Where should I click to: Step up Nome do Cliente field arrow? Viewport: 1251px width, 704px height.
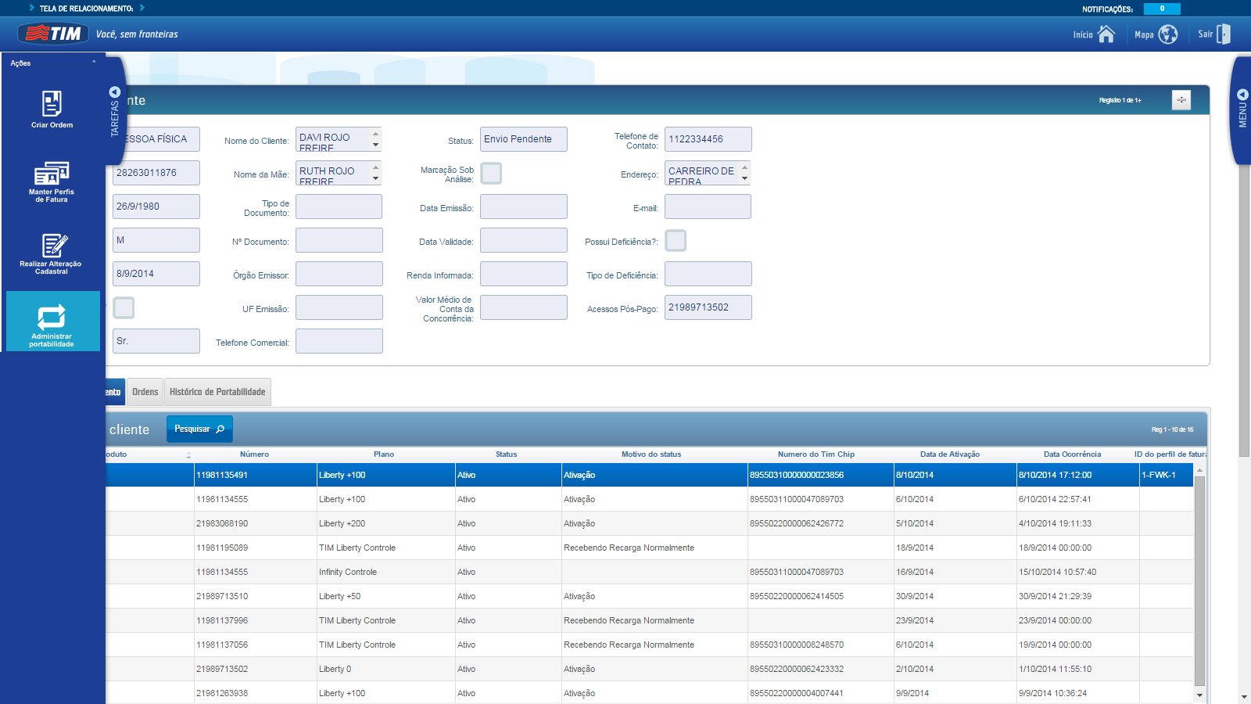click(375, 134)
